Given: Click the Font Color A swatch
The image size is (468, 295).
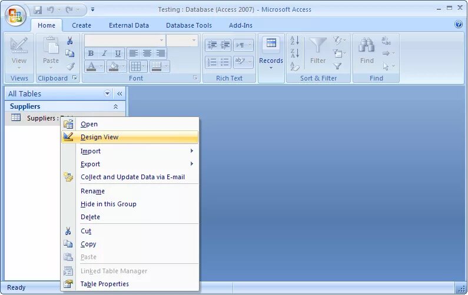Looking at the screenshot, I should [x=91, y=66].
